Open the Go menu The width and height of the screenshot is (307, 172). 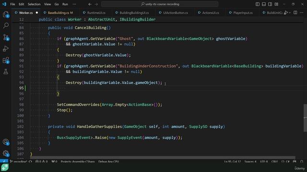[x=57, y=4]
